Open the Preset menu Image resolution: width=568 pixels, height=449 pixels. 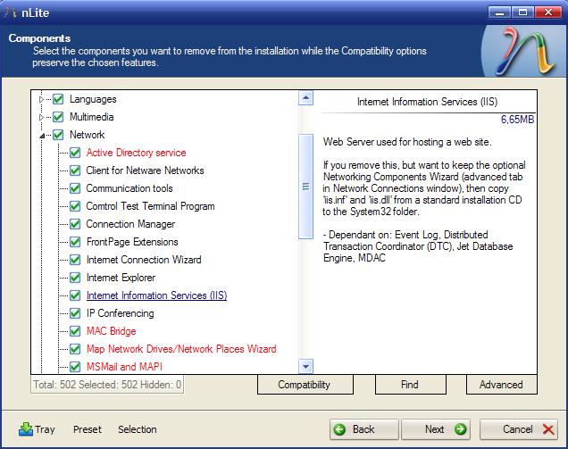(x=87, y=429)
